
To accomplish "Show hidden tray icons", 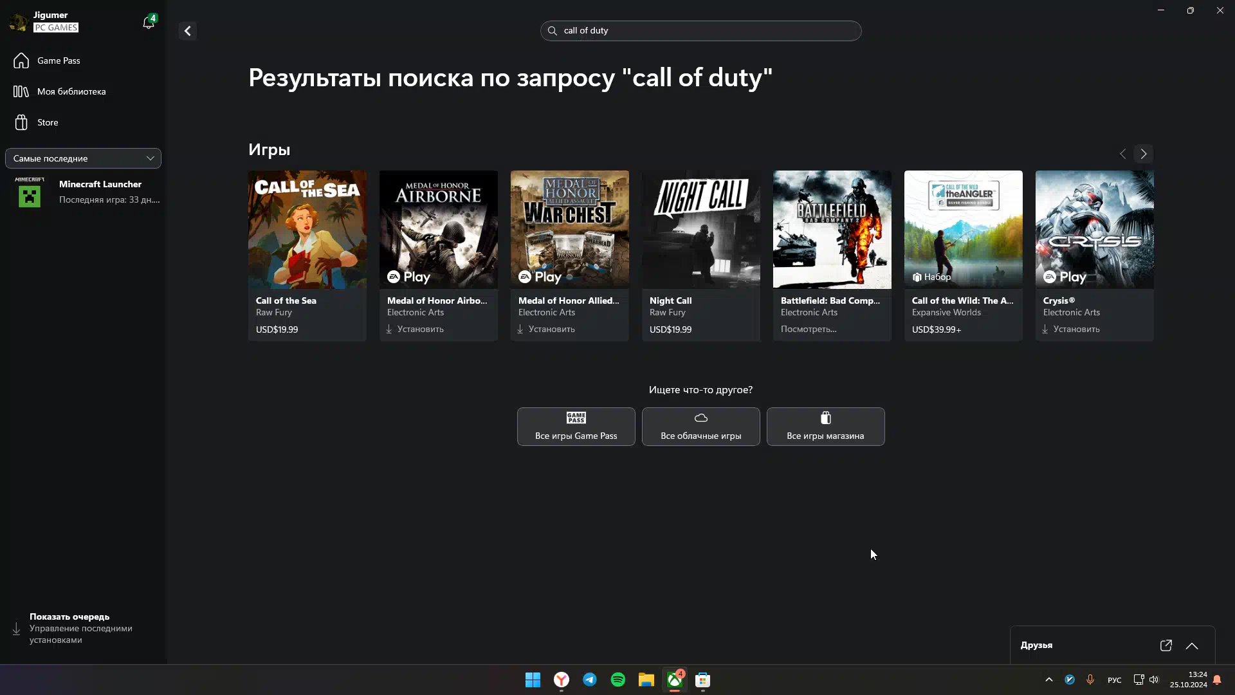I will click(x=1049, y=680).
